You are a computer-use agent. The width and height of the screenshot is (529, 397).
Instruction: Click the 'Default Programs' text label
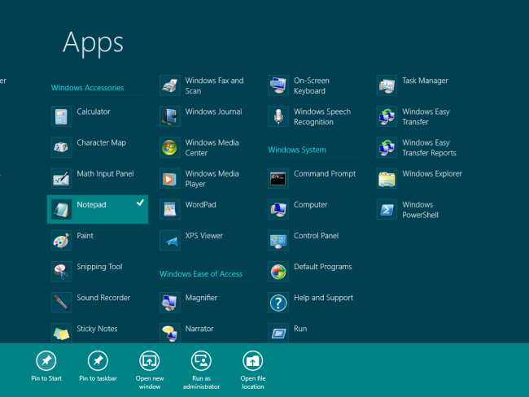pos(323,267)
